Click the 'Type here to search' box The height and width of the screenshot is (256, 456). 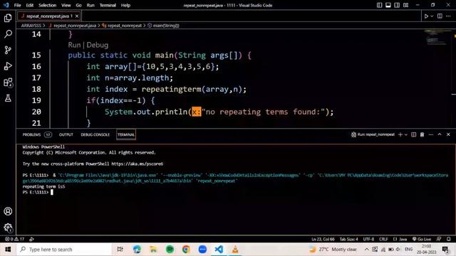(64, 250)
